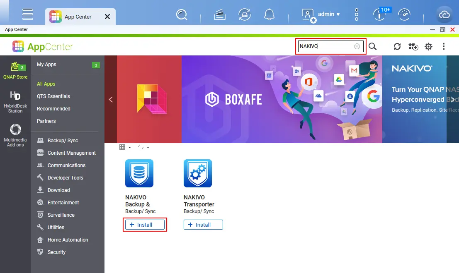Open the QTS desktop search magnifier

pyautogui.click(x=182, y=14)
